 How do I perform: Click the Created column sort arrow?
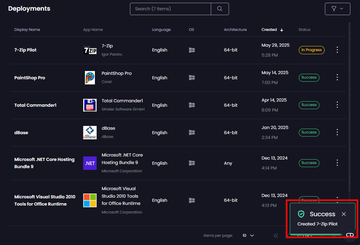point(282,30)
